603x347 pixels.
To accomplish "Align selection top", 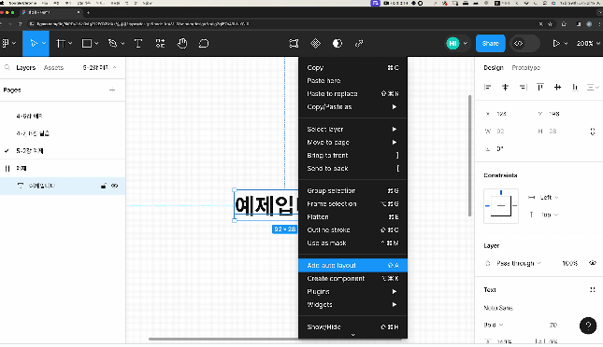I will pyautogui.click(x=540, y=87).
